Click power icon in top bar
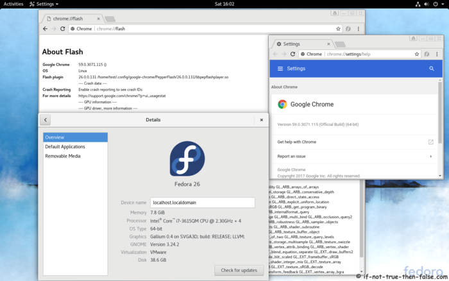Image resolution: width=449 pixels, height=281 pixels. [436, 4]
